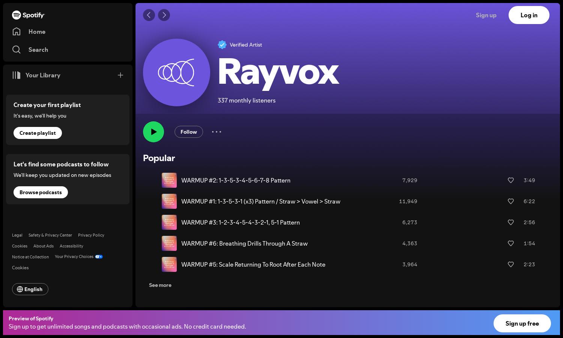
Task: Open the three-dot more options menu
Action: pos(217,132)
